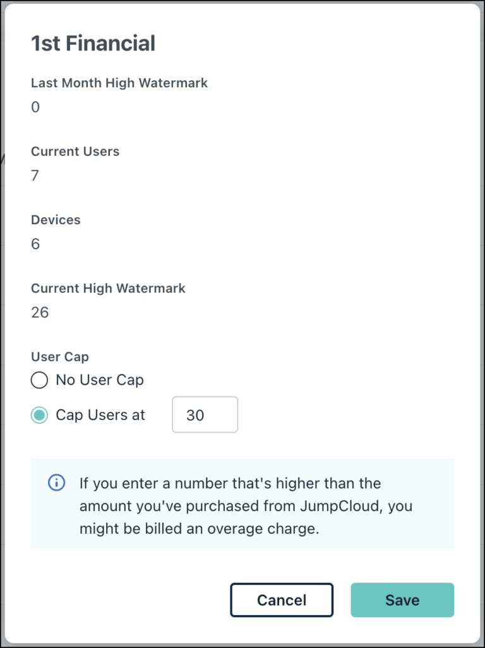Click the Devices section label

tap(56, 220)
